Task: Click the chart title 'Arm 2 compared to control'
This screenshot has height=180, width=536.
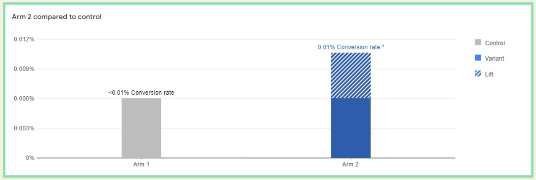Action: point(57,17)
